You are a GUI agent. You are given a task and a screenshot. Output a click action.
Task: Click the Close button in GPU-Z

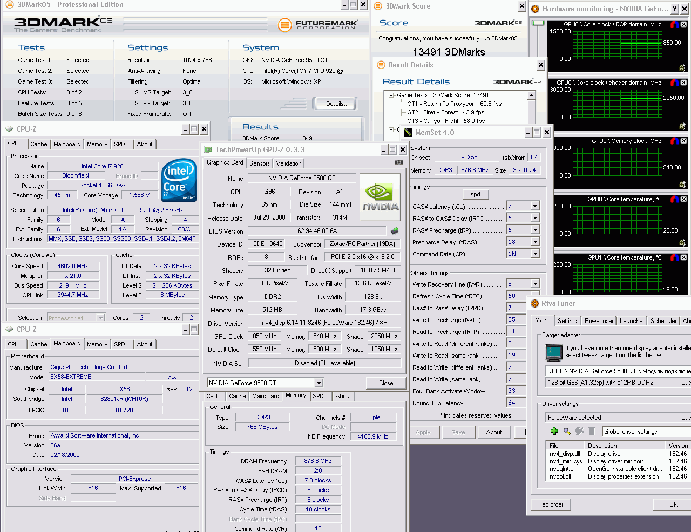pos(386,383)
